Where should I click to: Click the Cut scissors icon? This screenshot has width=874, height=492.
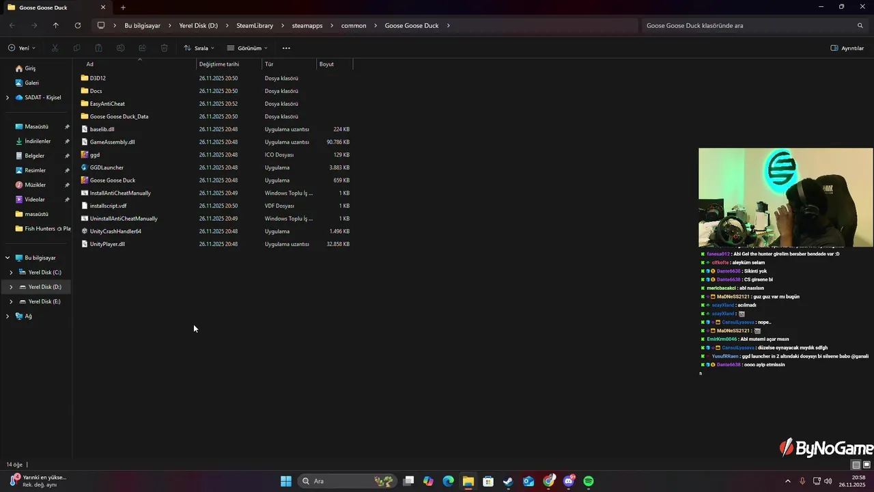tap(55, 48)
